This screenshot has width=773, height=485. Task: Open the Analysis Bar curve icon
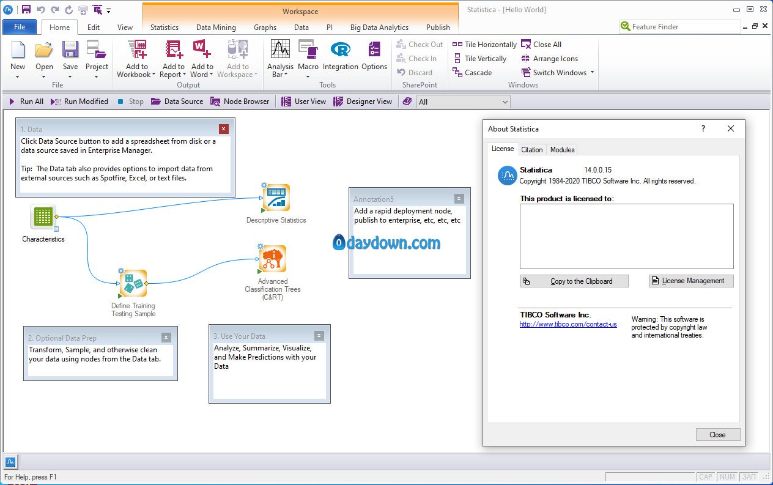(280, 50)
